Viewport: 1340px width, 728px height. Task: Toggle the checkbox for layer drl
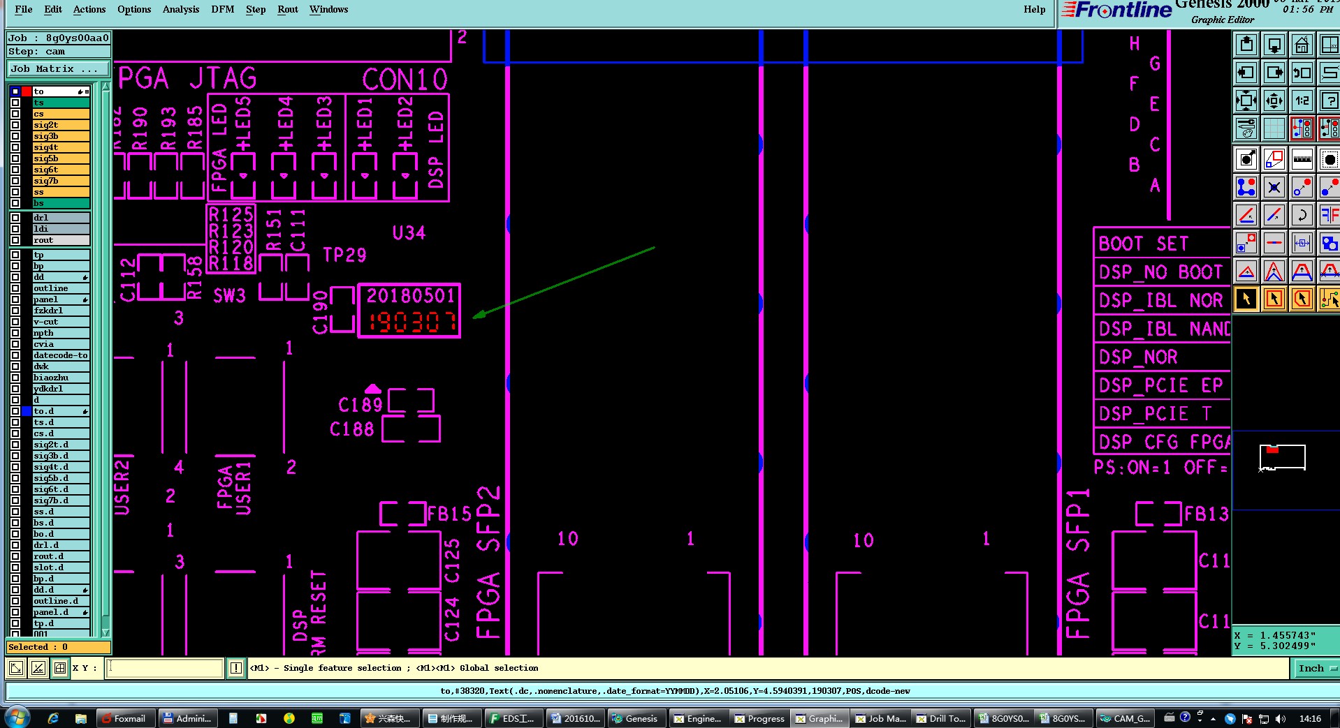click(15, 218)
